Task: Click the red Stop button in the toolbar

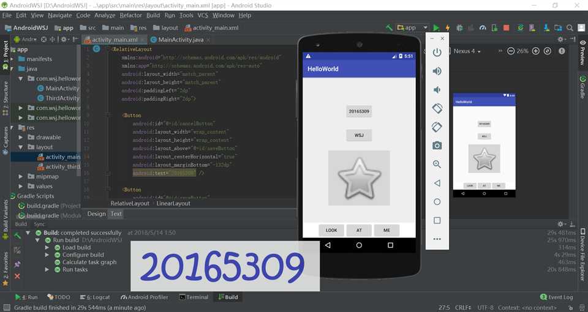Action: (x=507, y=28)
